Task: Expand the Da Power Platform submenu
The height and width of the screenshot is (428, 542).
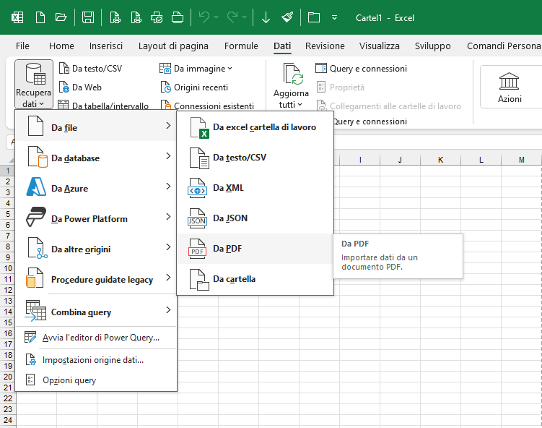Action: (97, 218)
